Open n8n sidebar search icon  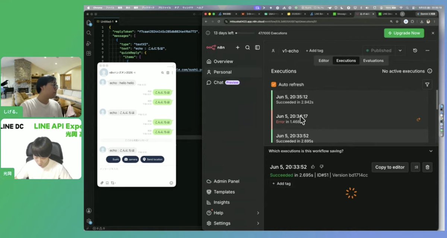(x=247, y=48)
